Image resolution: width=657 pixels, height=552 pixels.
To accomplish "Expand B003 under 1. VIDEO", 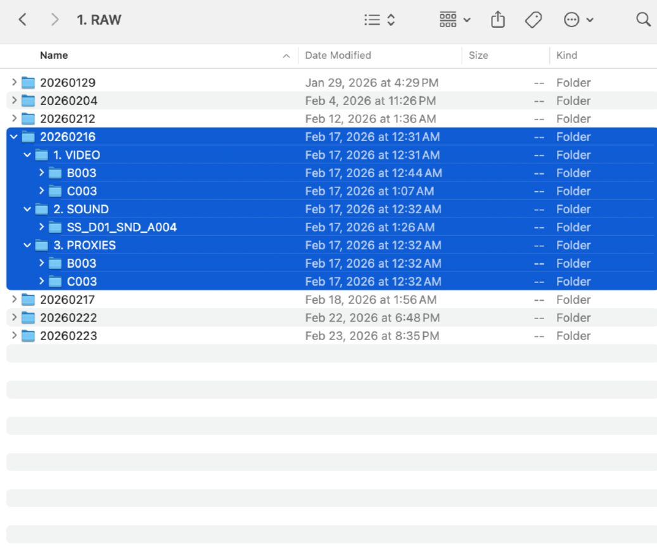I will (41, 172).
